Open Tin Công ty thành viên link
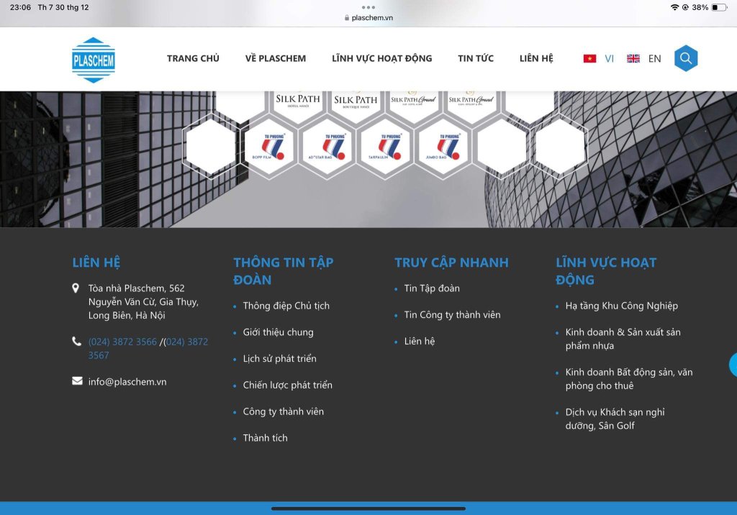This screenshot has height=515, width=737. (x=452, y=315)
